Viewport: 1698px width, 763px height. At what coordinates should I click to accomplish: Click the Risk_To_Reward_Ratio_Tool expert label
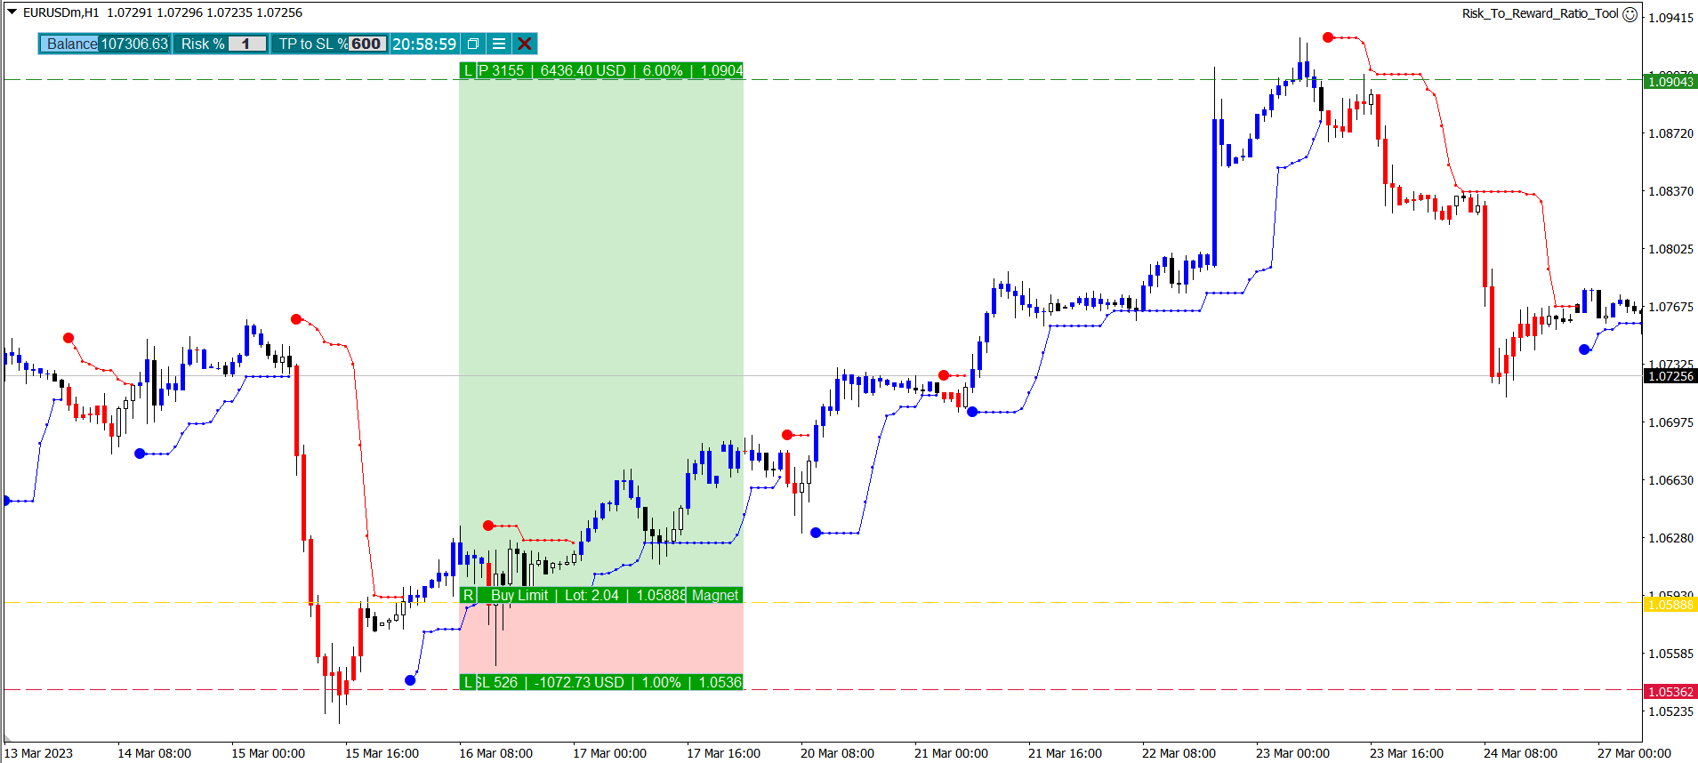point(1540,13)
